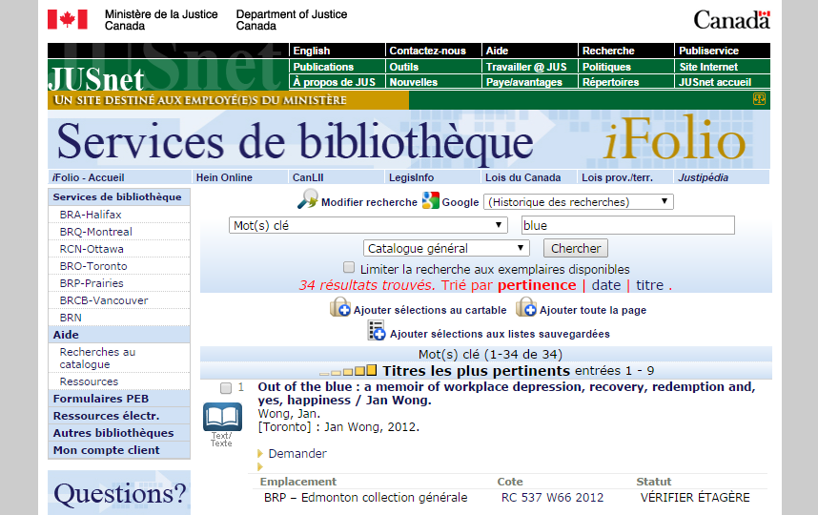Enable limiting search to available copies

click(x=349, y=268)
